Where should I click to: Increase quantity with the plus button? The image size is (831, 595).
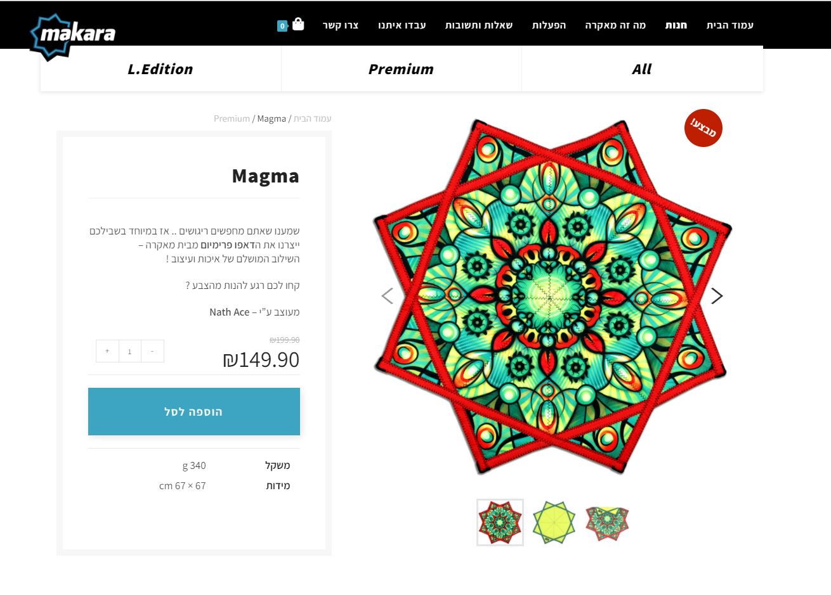[107, 351]
